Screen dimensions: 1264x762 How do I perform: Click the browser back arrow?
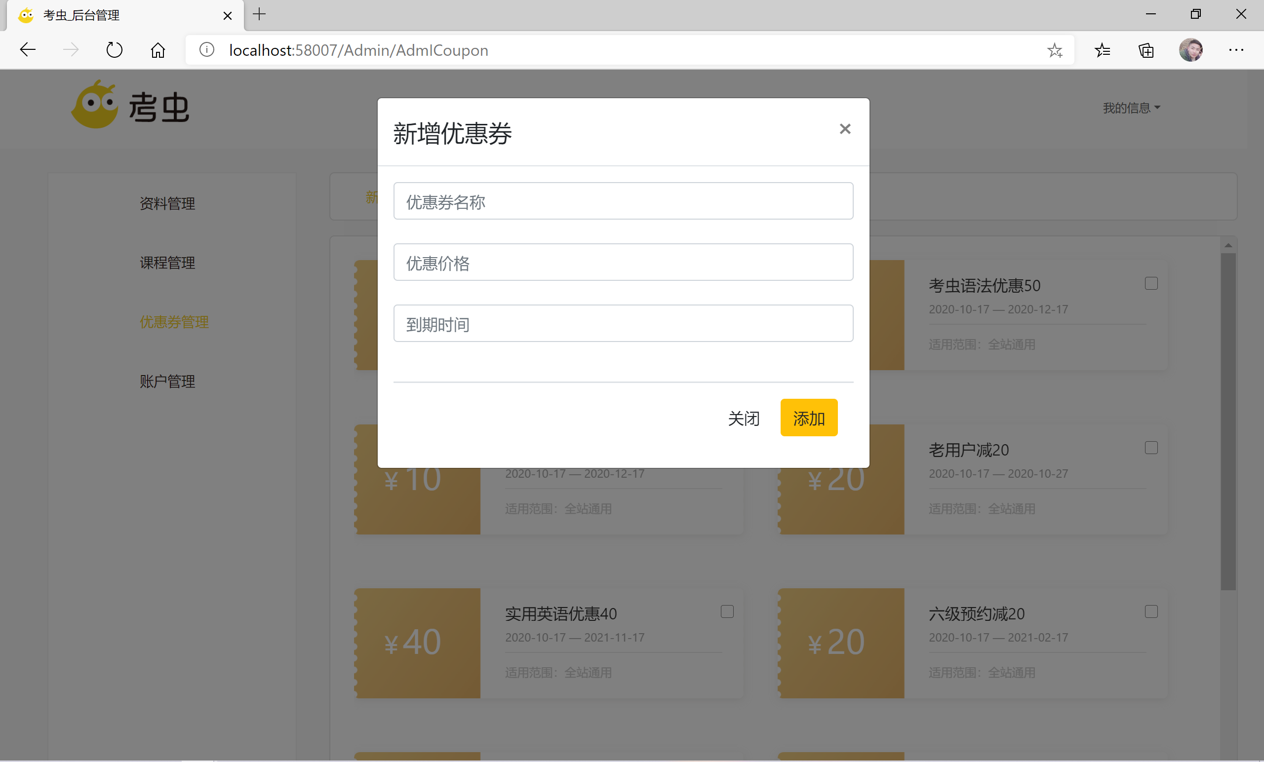[x=28, y=50]
